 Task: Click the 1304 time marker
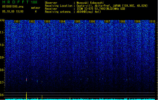point(62,21)
